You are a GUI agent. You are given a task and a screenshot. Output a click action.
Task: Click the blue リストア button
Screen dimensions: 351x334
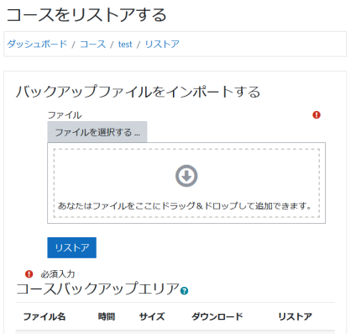(x=71, y=247)
